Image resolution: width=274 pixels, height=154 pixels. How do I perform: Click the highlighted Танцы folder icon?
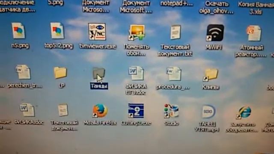click(x=99, y=74)
